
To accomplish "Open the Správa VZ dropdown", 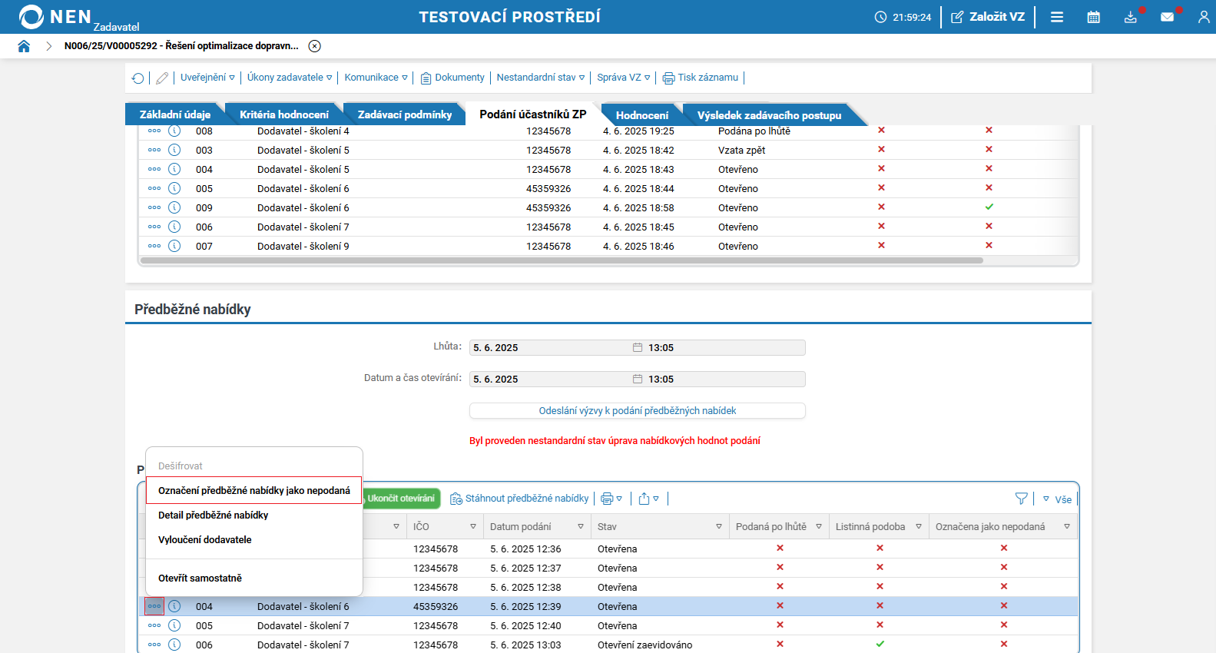I will (x=623, y=78).
